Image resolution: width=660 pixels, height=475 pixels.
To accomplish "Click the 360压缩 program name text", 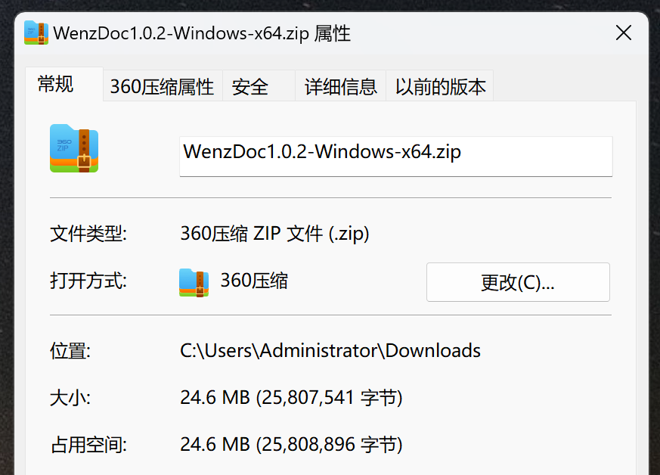I will click(254, 281).
